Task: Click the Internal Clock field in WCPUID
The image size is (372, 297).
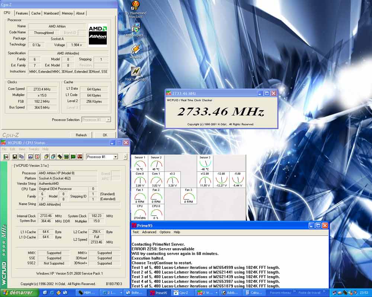Action: [46, 216]
